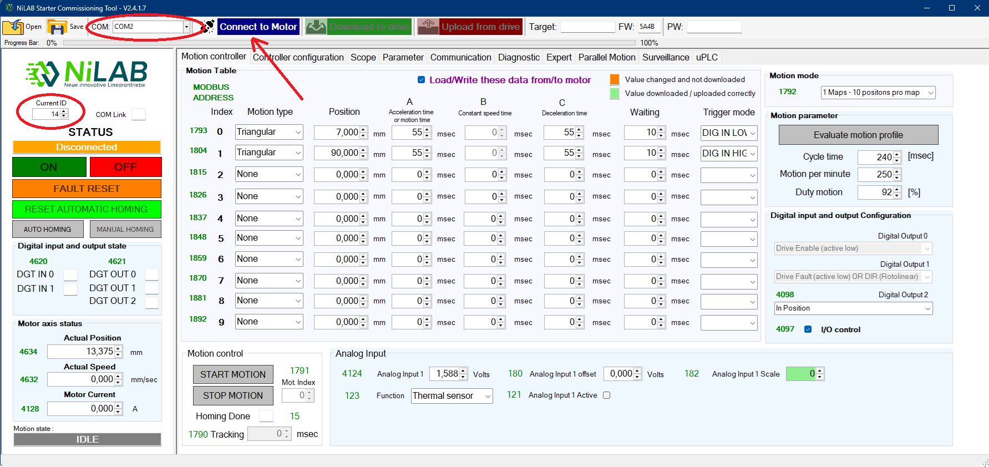Switch to the Scope tab
The height and width of the screenshot is (467, 989).
pos(363,57)
